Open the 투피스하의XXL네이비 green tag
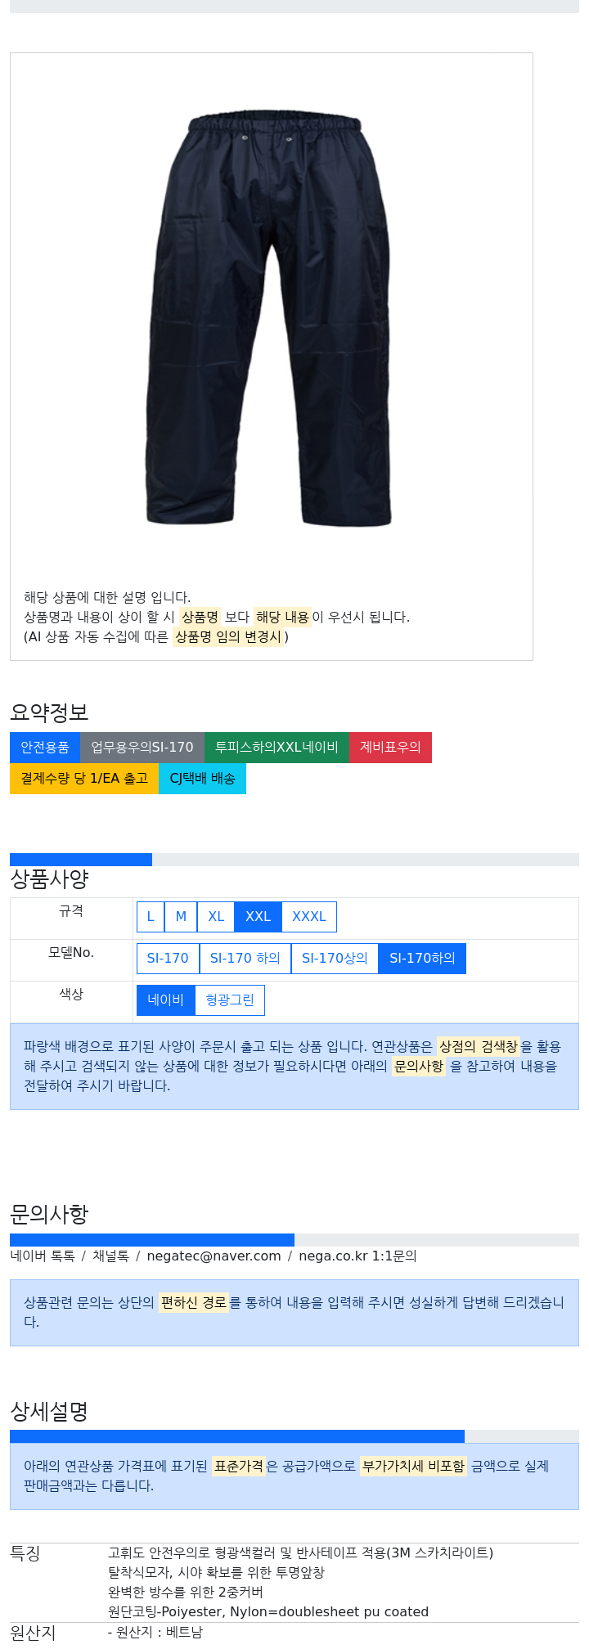This screenshot has width=589, height=1649. (277, 748)
